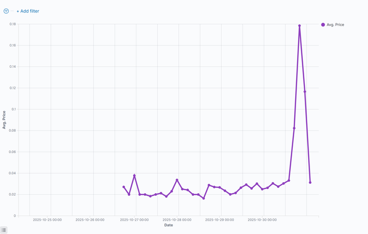Click the Avg. Price y-axis title
Viewport: 368px width, 234px height.
[4, 120]
